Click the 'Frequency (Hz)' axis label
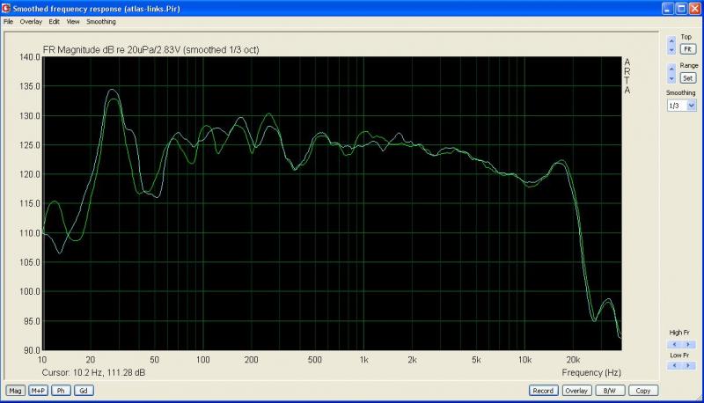Image resolution: width=704 pixels, height=403 pixels. point(591,372)
